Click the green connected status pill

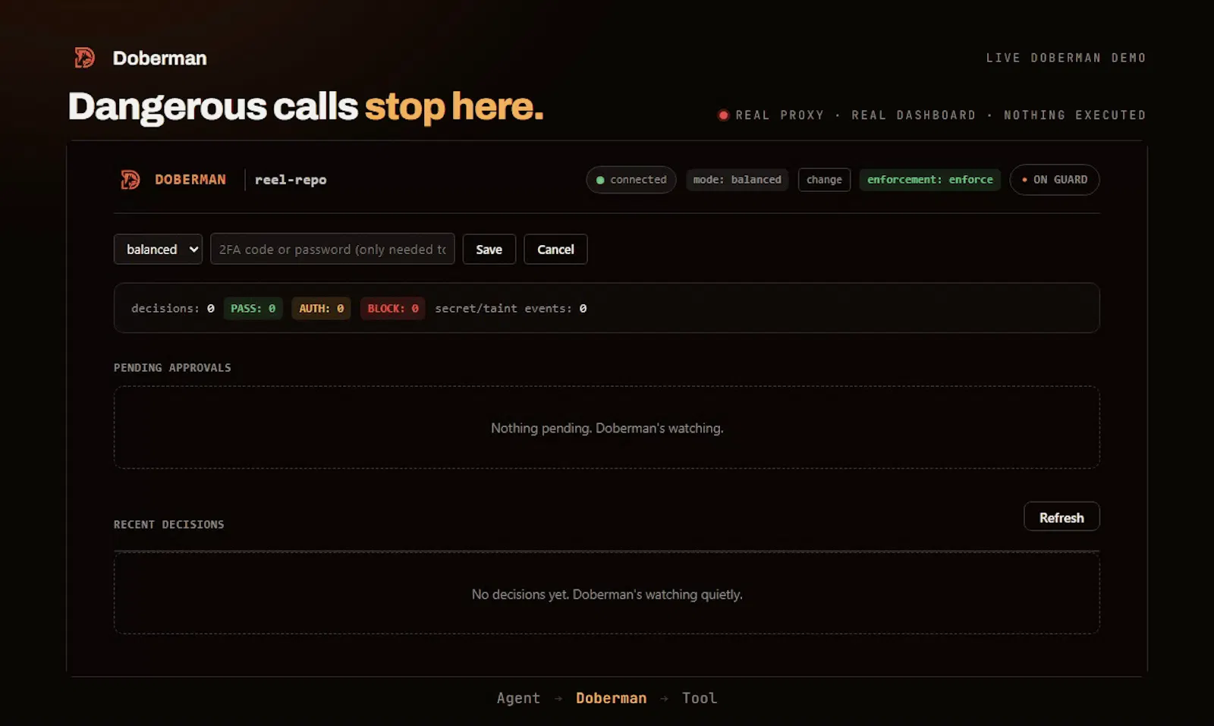coord(631,180)
